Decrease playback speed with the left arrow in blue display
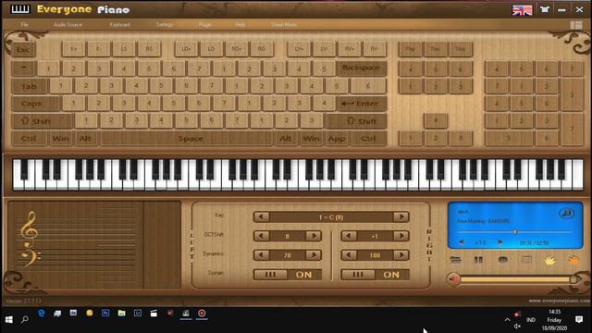Screen dimensions: 592x333 click(x=462, y=242)
